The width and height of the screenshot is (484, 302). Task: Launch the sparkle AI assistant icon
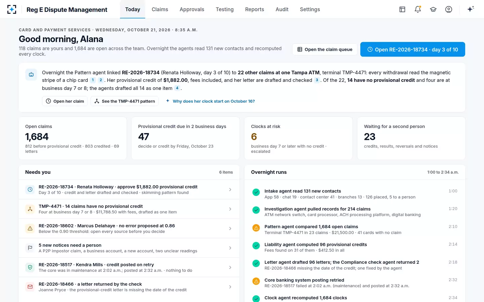point(471,9)
